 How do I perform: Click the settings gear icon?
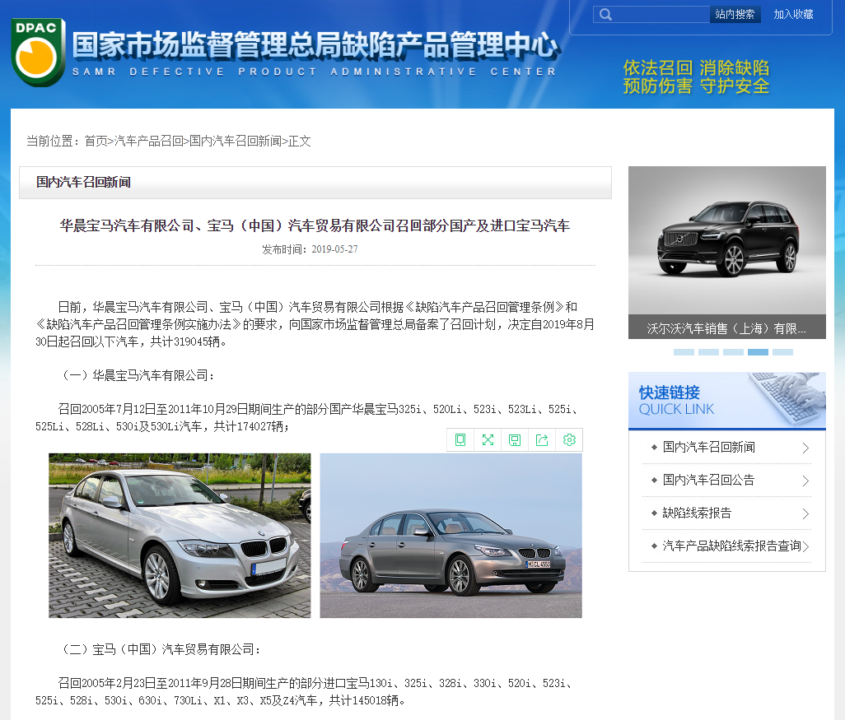click(569, 440)
